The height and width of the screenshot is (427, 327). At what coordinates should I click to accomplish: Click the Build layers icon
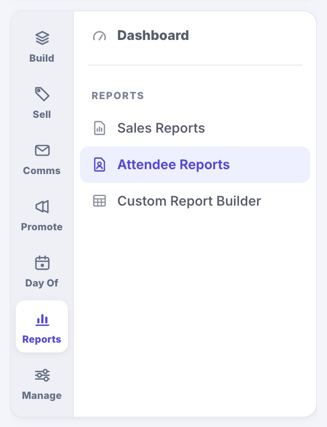42,38
